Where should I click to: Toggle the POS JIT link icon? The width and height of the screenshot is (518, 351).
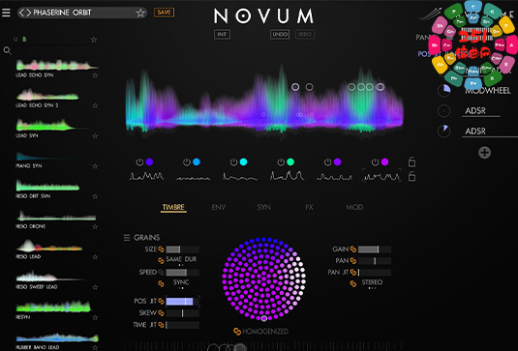[x=161, y=301]
